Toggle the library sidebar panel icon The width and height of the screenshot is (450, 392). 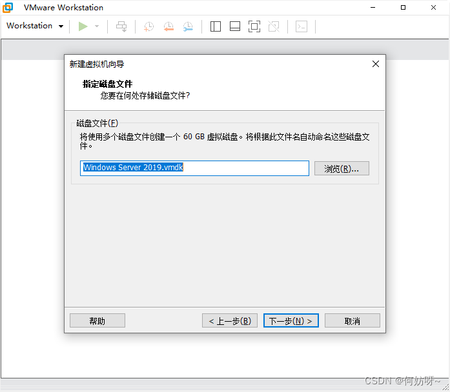click(215, 26)
